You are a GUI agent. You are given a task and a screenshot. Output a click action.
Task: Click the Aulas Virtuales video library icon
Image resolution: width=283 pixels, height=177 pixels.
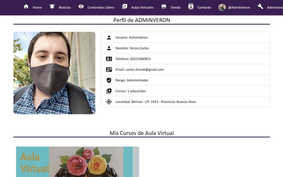[x=125, y=7]
